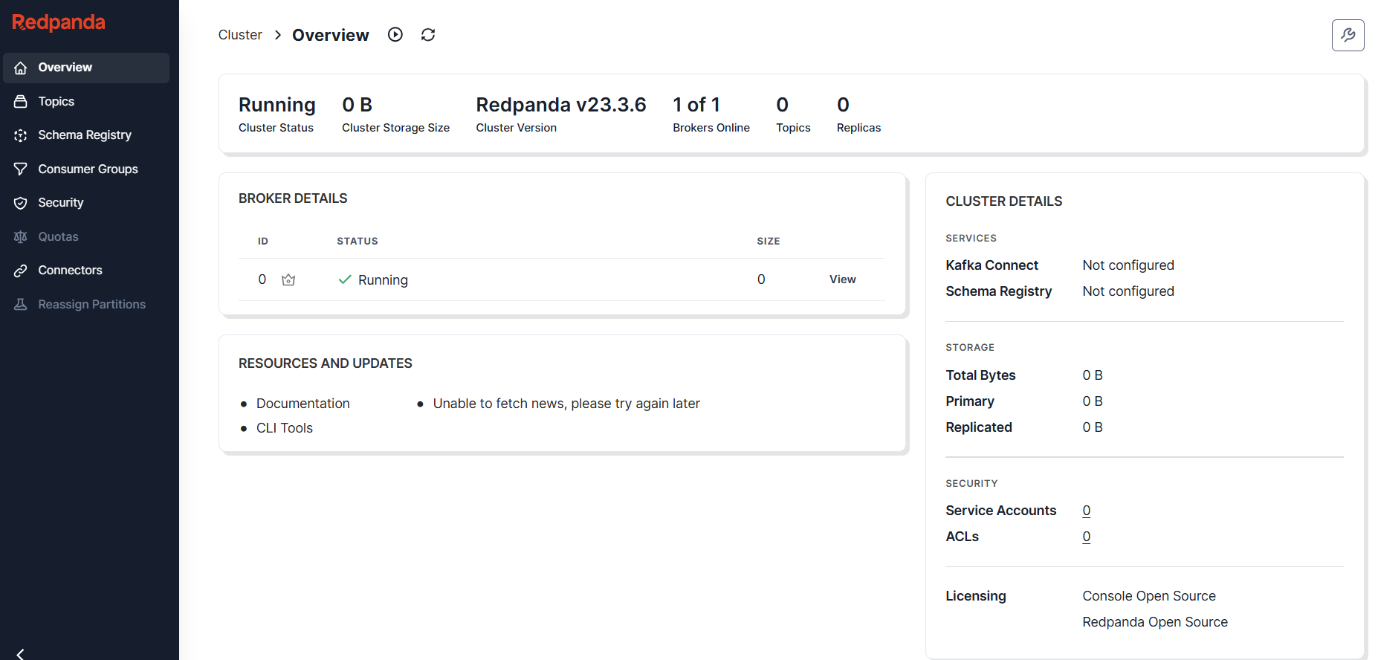Click the Running cluster status text
1378x660 pixels.
(x=277, y=105)
